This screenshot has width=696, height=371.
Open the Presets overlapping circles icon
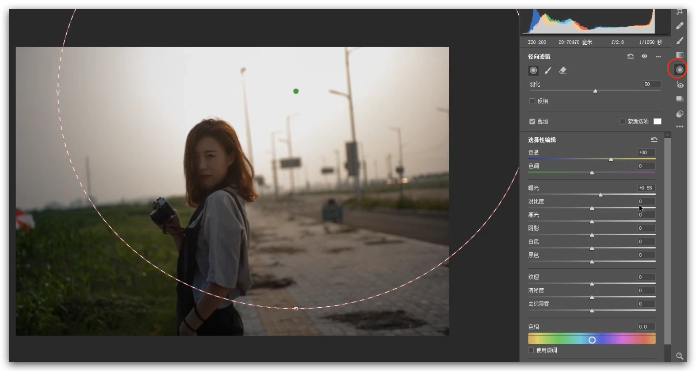[680, 114]
